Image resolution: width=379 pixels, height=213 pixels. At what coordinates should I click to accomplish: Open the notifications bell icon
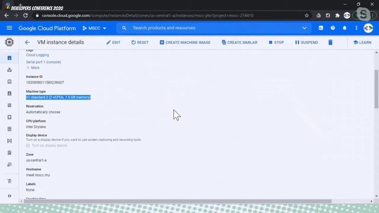tap(345, 28)
